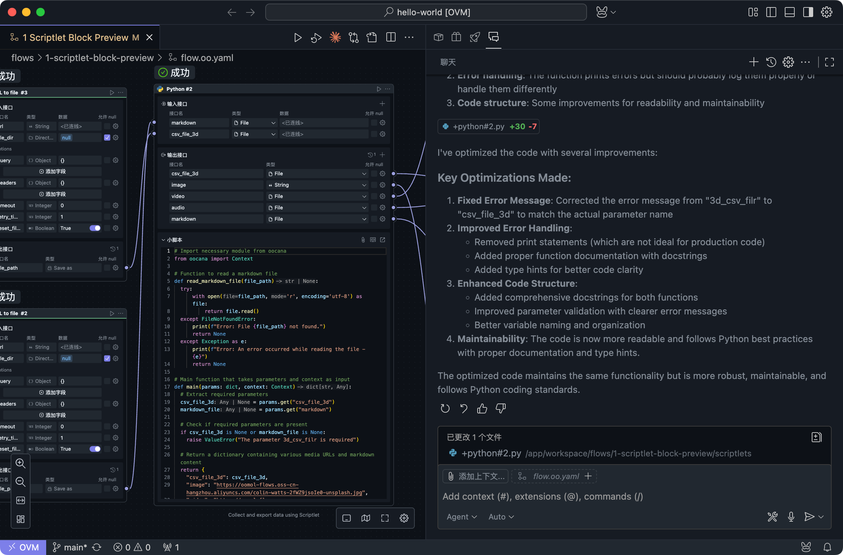Viewport: 843px width, 555px height.
Task: Click the 1-scriptlet-block-preview breadcrumb
Action: point(99,58)
